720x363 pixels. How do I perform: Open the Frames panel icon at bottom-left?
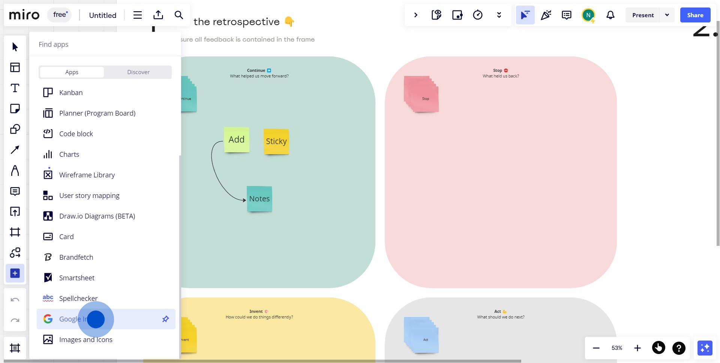pos(15,348)
